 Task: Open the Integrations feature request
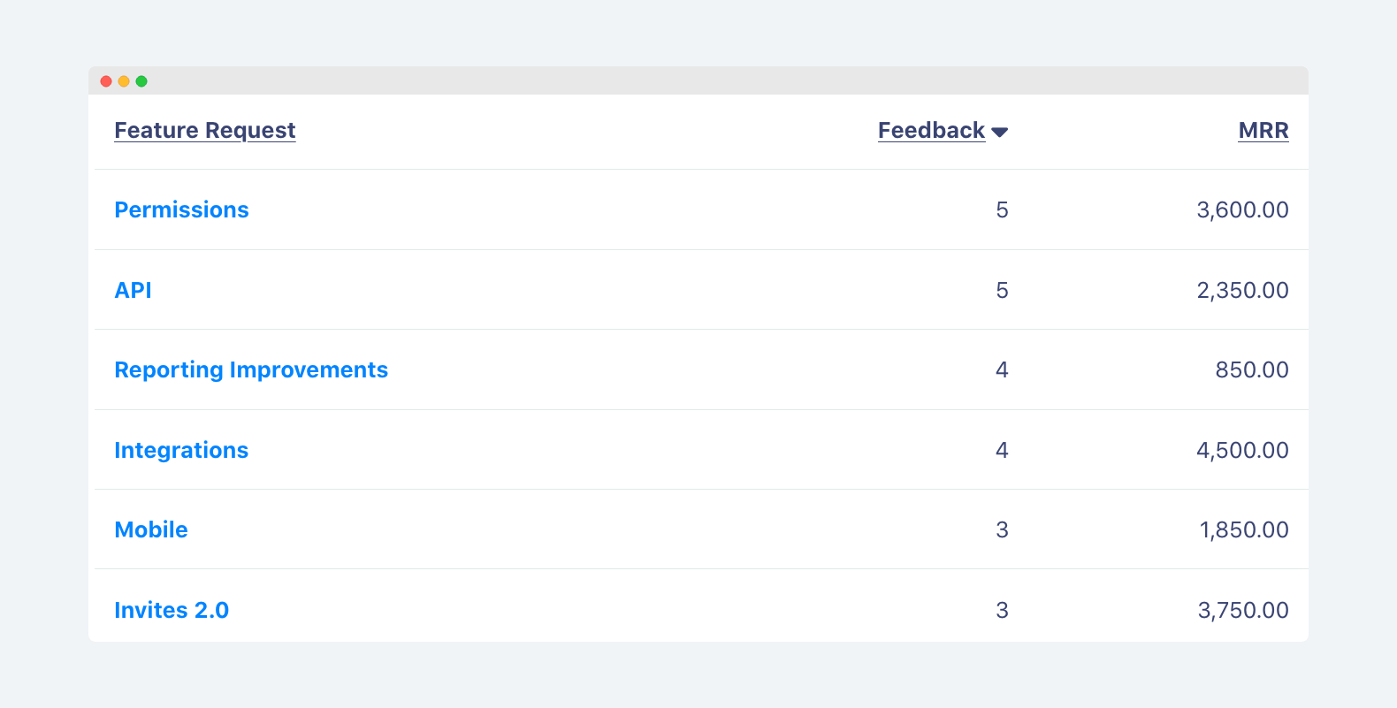pos(181,450)
